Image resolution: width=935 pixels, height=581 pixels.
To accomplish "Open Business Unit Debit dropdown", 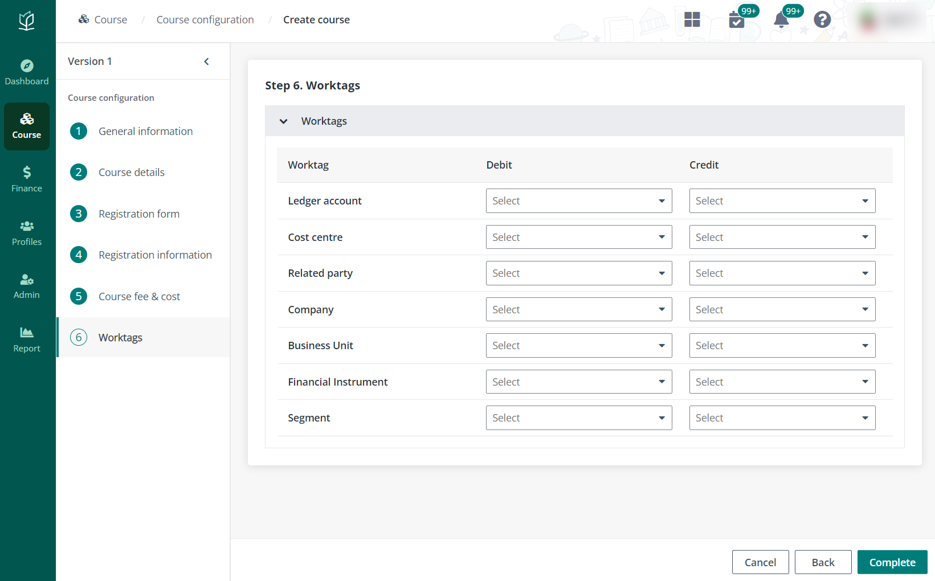I will click(579, 346).
